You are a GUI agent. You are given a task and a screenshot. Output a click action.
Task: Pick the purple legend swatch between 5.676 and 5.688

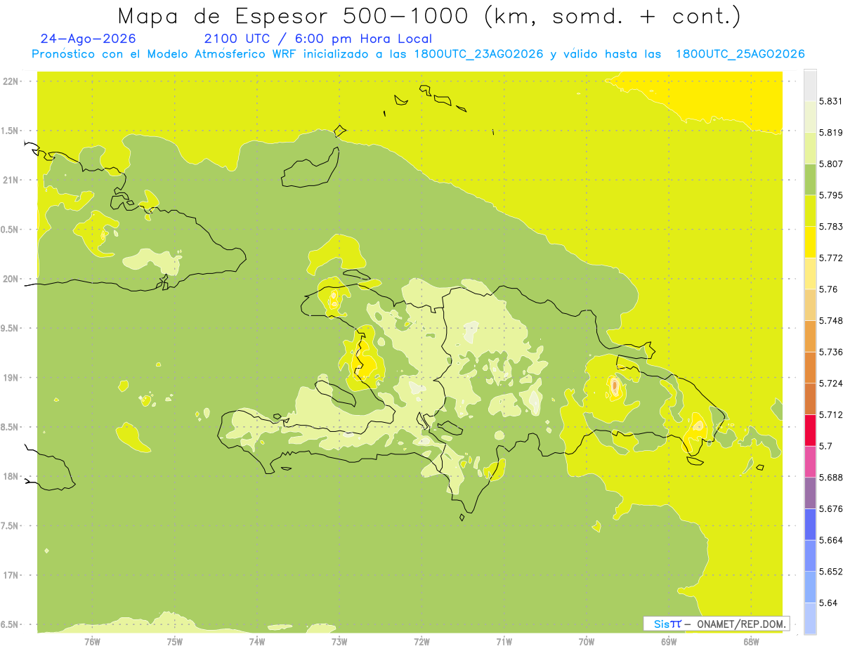[810, 493]
